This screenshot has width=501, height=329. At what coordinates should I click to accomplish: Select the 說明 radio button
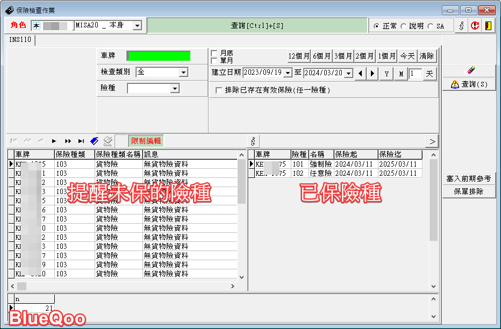click(403, 26)
